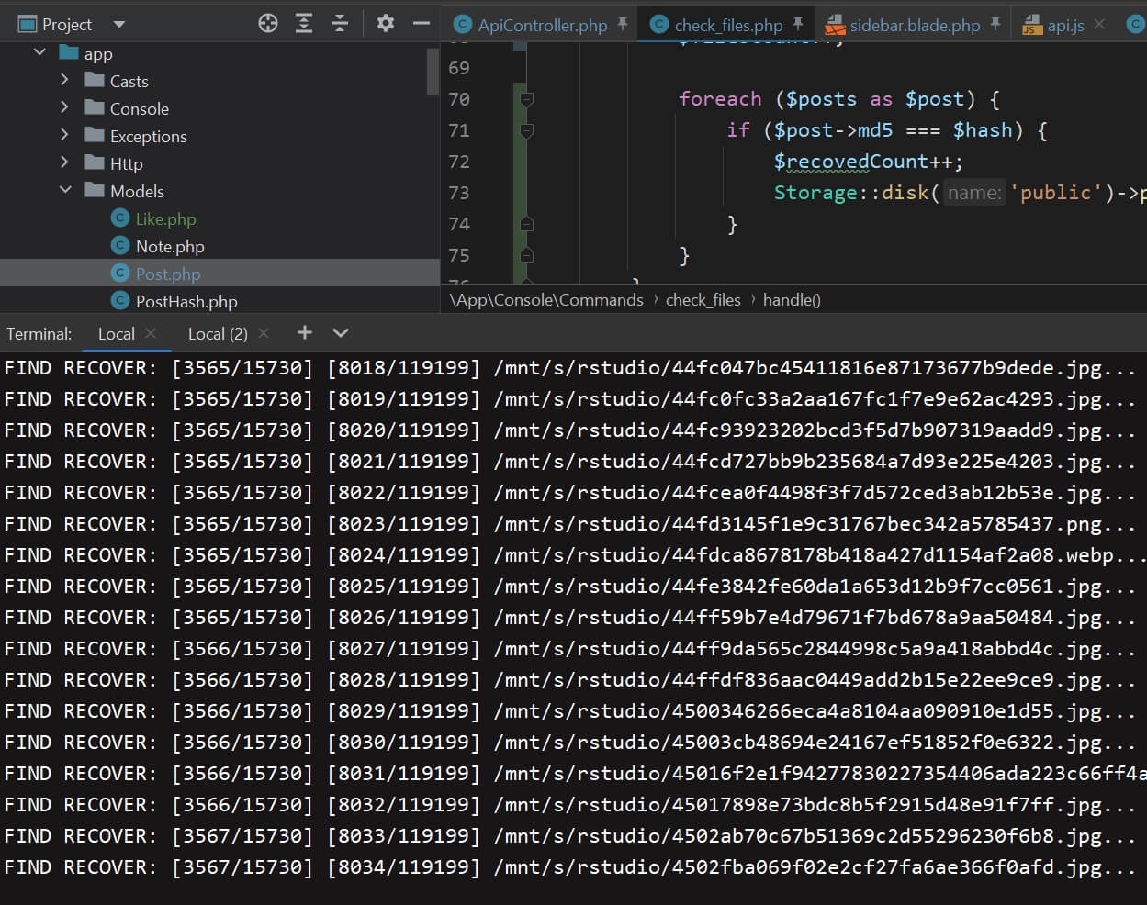The width and height of the screenshot is (1147, 905).
Task: Collapse the Models folder
Action: point(64,191)
